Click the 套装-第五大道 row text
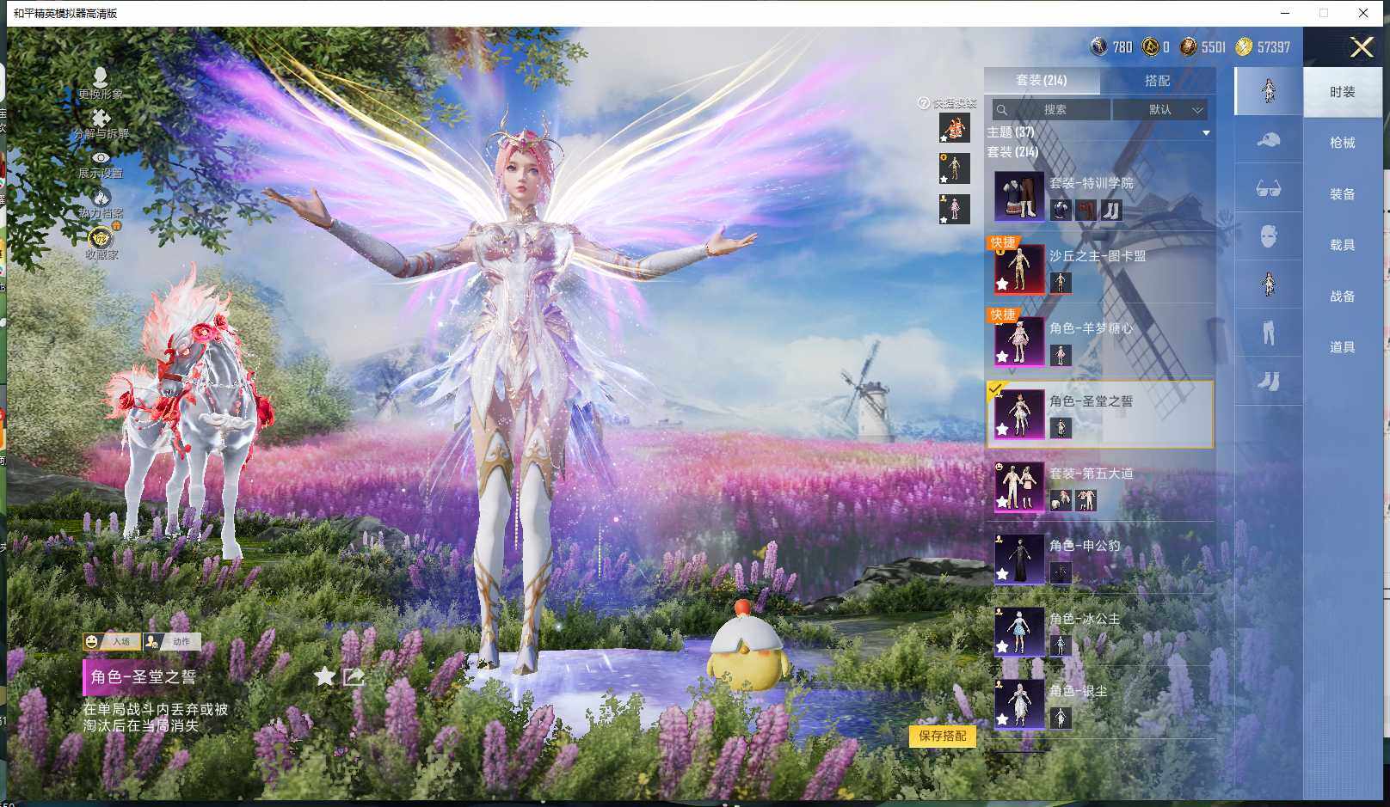This screenshot has width=1390, height=807. 1091,474
